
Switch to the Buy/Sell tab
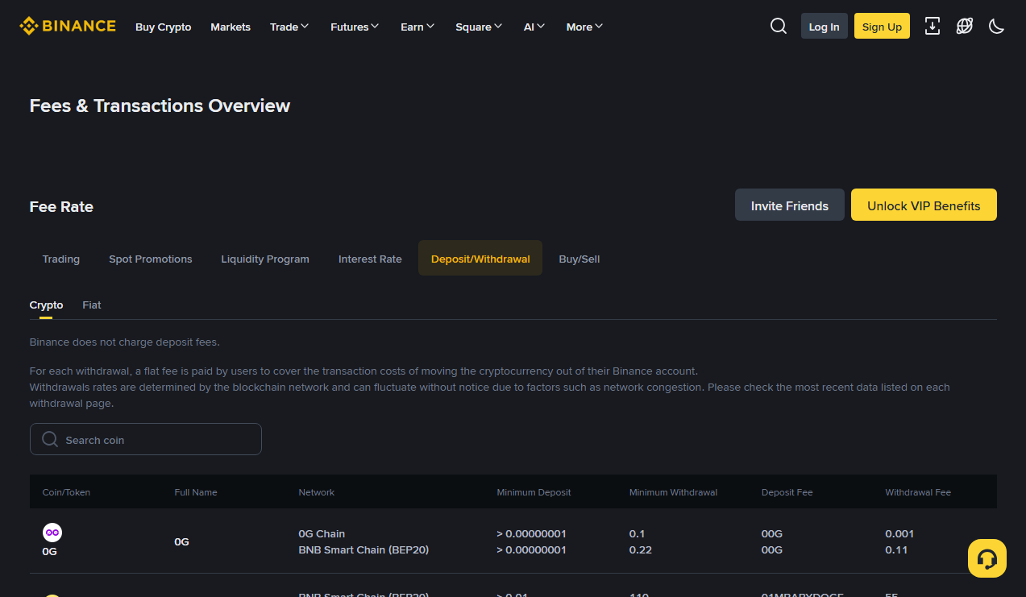click(579, 259)
